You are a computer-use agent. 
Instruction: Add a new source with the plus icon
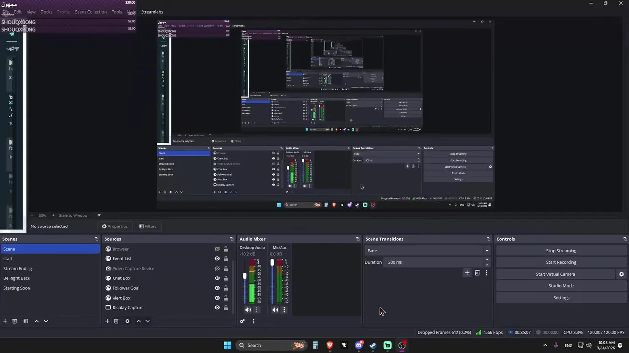click(107, 321)
